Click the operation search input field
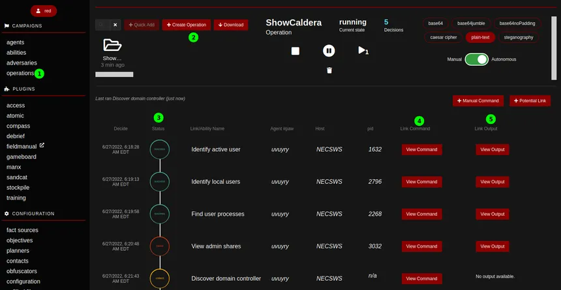Screen dimensions: 561x290 (102, 25)
